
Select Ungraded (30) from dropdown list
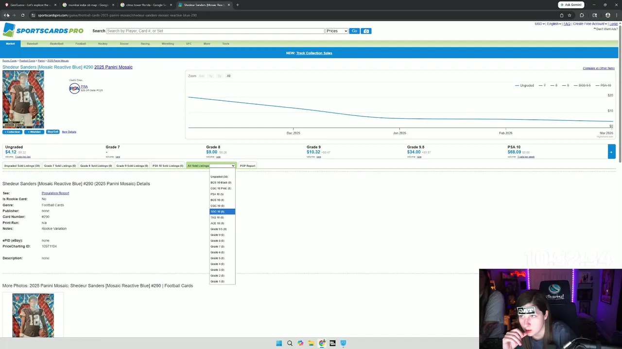[x=222, y=177]
